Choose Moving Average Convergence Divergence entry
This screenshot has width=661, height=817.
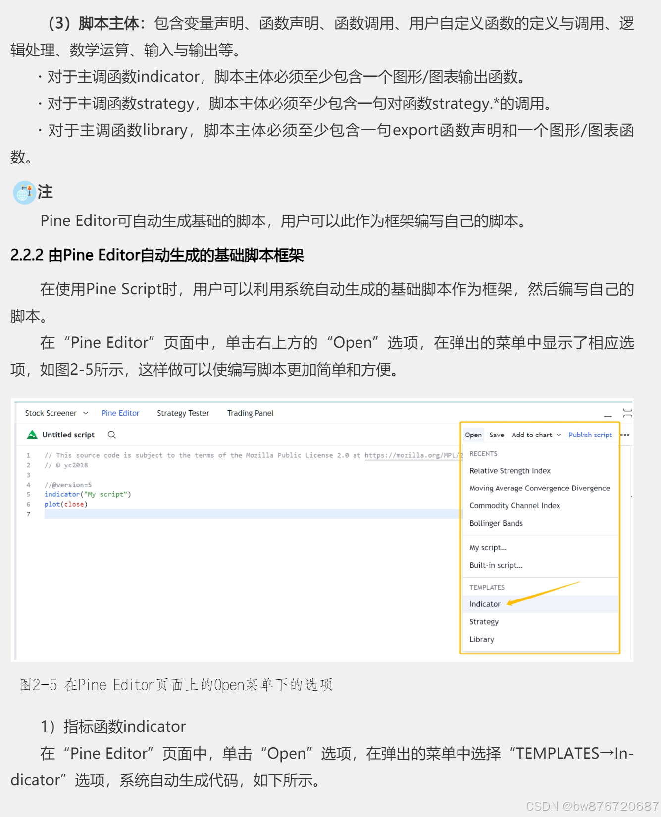tap(541, 488)
